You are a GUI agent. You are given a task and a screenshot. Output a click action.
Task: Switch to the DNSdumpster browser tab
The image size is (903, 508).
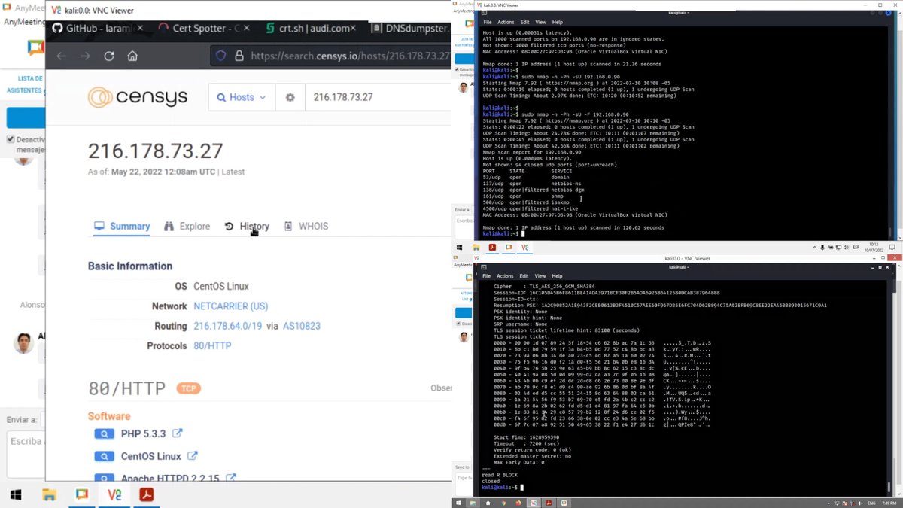coord(410,28)
